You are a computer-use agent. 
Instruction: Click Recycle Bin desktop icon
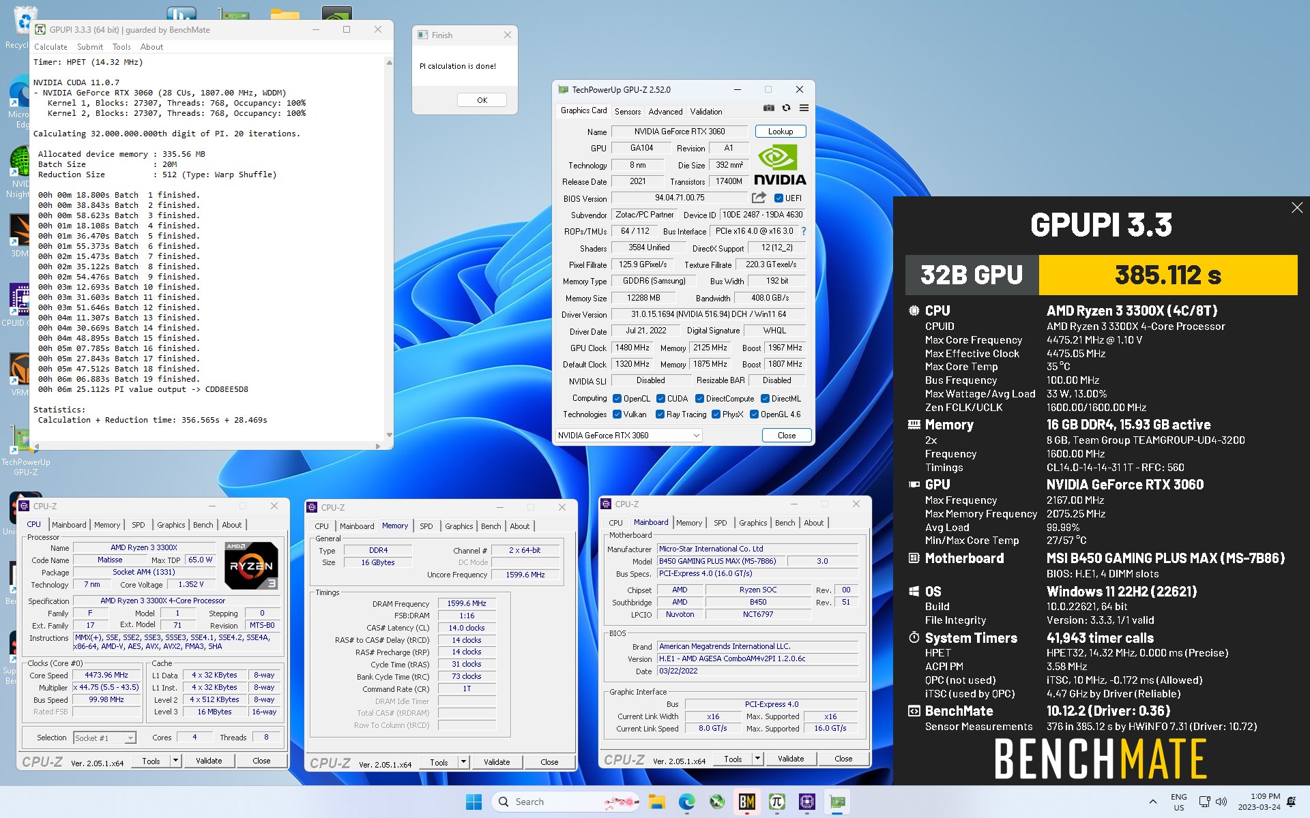(20, 27)
